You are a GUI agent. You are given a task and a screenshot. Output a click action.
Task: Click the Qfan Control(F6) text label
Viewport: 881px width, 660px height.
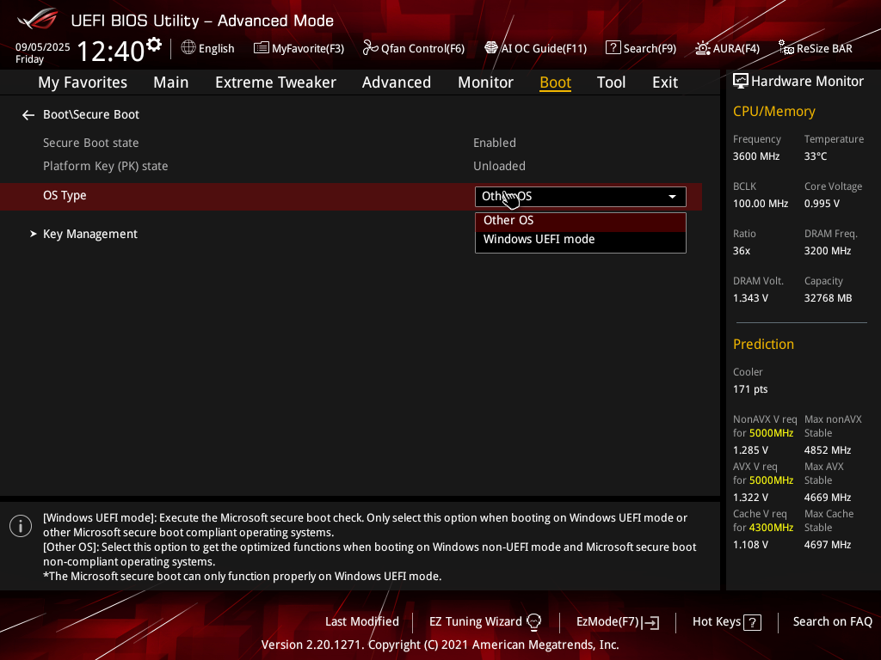(422, 49)
